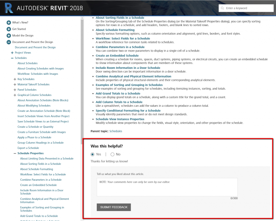Expand the Model the Design section

pyautogui.click(x=9, y=35)
